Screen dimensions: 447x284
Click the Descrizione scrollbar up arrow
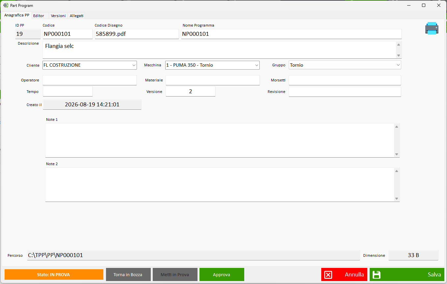(x=399, y=45)
